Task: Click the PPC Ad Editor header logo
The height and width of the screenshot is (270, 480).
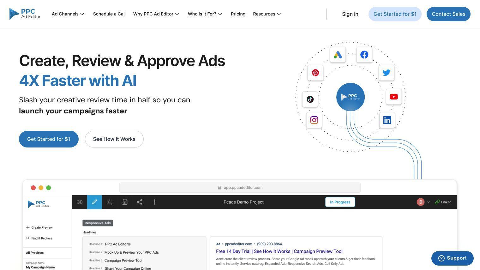Action: pyautogui.click(x=25, y=14)
